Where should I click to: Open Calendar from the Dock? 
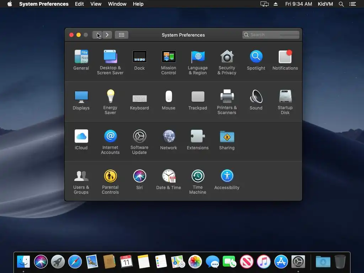click(x=126, y=262)
